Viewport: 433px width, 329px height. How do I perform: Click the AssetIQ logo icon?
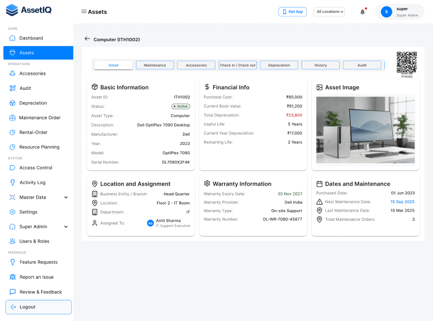[x=12, y=10]
